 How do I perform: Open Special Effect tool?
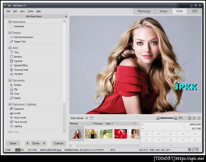(19, 65)
